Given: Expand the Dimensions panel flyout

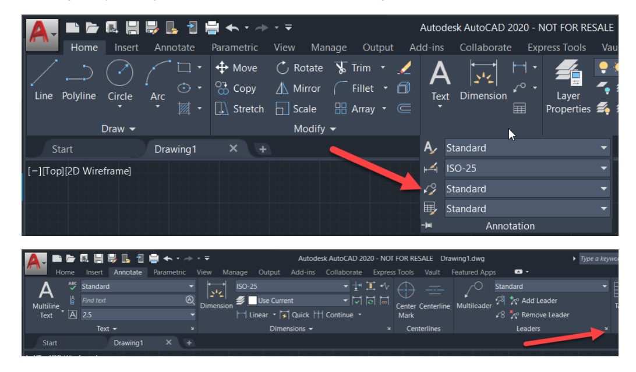Looking at the screenshot, I should pos(291,328).
